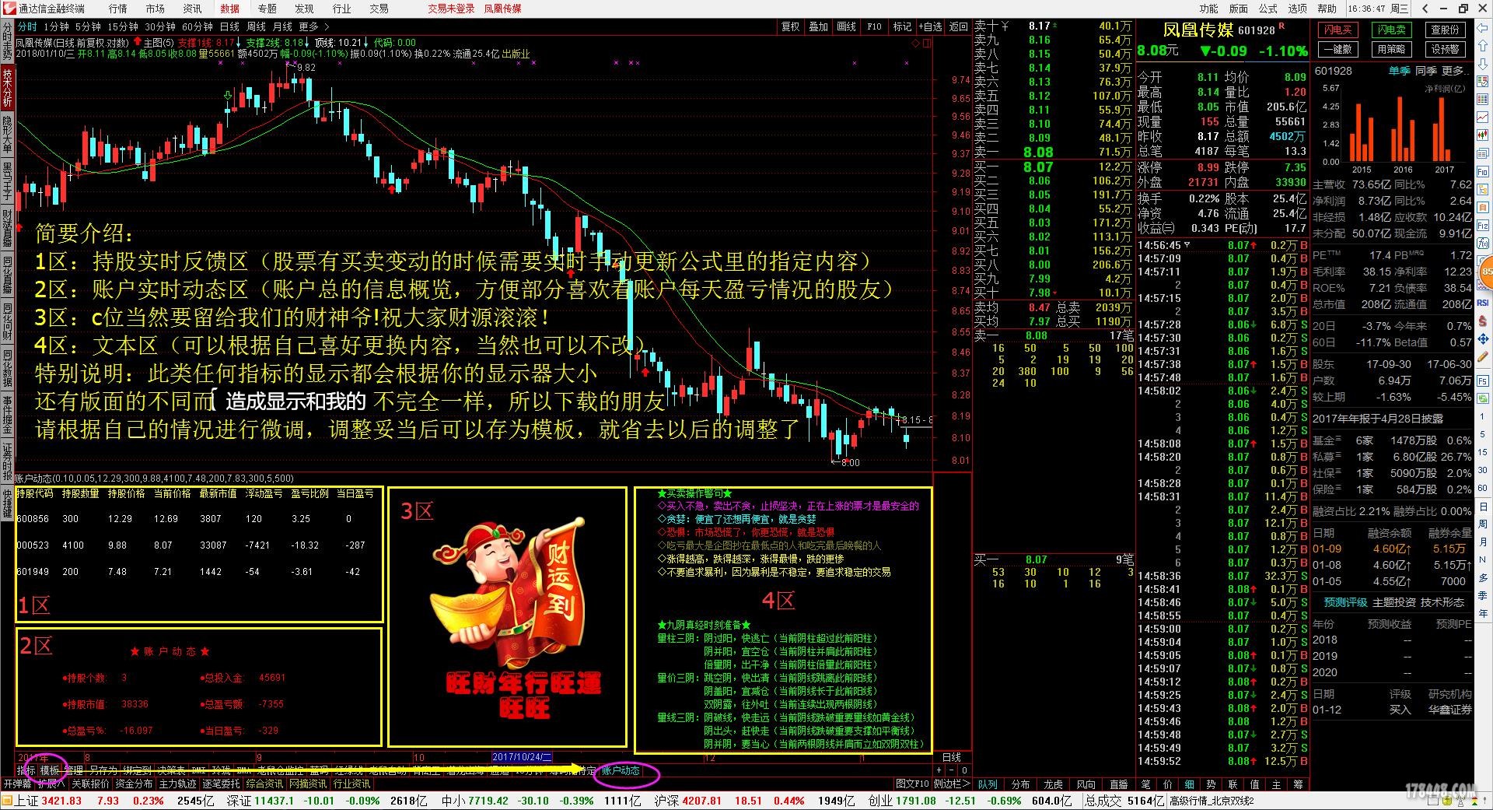Open the 市场 menu
Screen dimensions: 1493x810
pyautogui.click(x=156, y=9)
